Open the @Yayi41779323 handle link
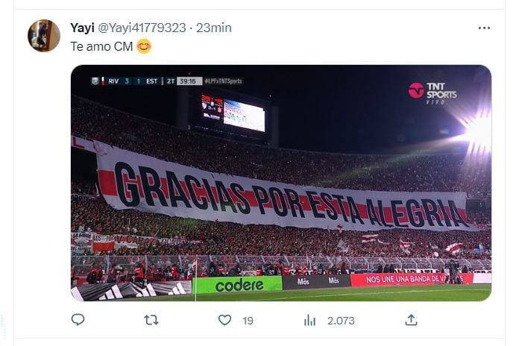 click(x=142, y=28)
